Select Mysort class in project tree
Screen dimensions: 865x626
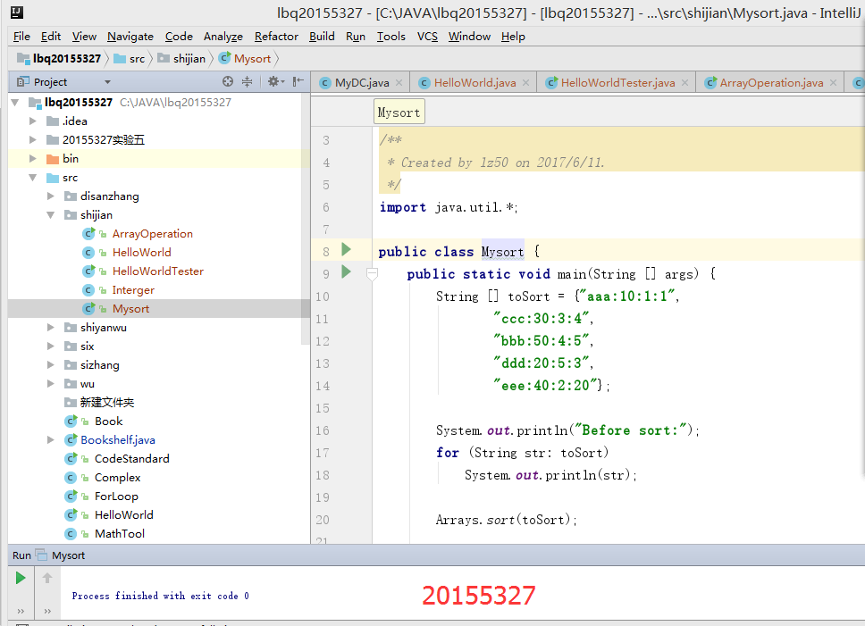(130, 309)
